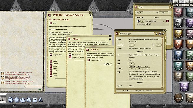
Task: Pick the d6 die
Action: [x=35, y=100]
